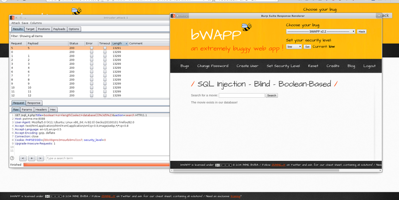Select result row with payload 12
The image size is (399, 200).
tap(89, 95)
